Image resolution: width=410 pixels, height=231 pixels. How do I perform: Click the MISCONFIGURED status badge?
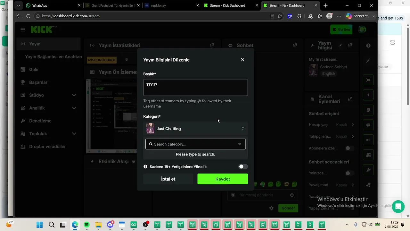tap(102, 60)
